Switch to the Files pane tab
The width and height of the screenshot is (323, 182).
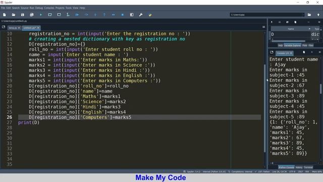tap(311, 45)
